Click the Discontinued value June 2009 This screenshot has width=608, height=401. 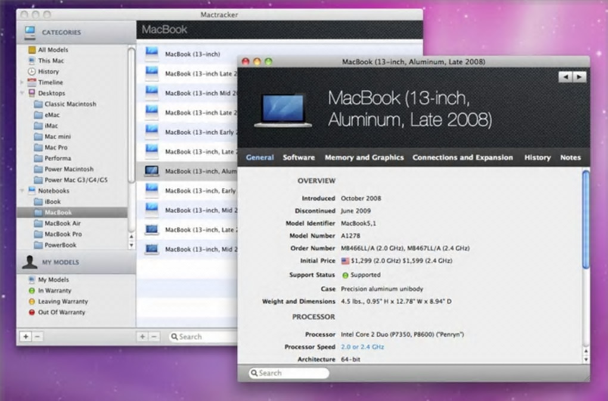[356, 211]
